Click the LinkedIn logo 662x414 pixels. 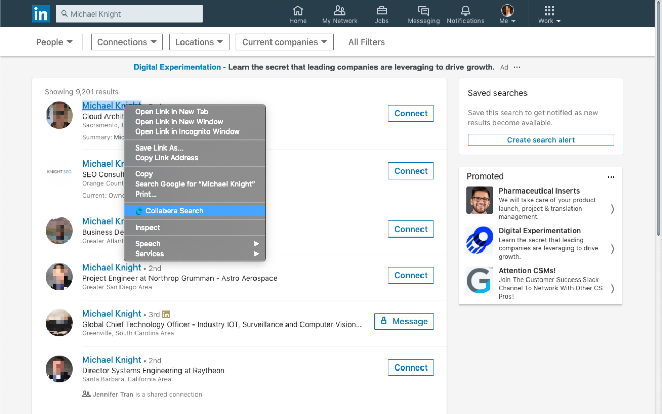click(x=41, y=14)
